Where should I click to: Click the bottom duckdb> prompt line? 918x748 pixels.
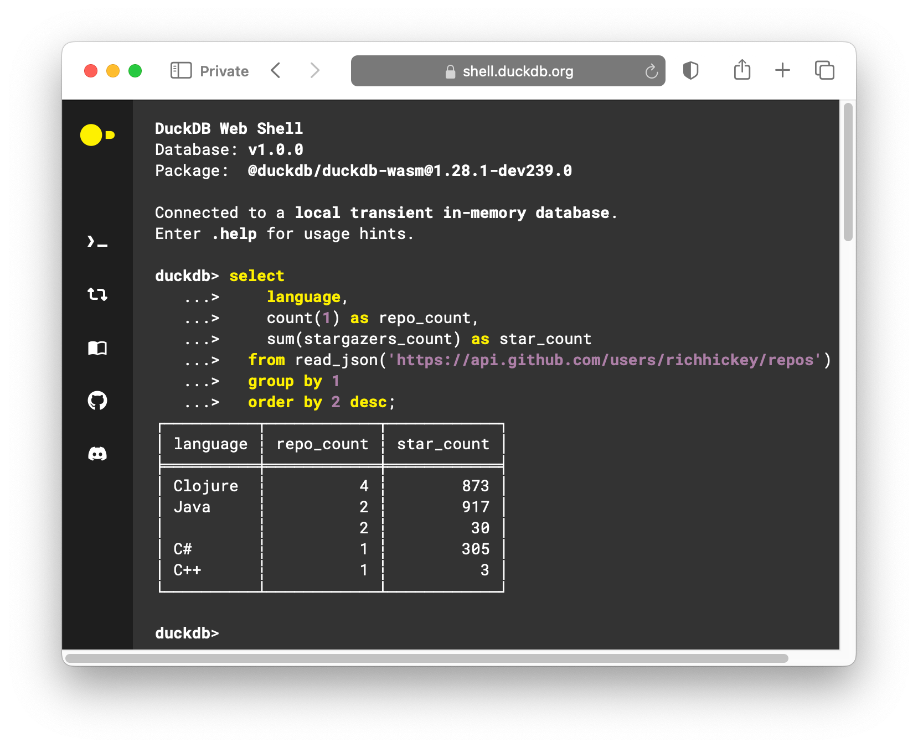click(x=187, y=633)
